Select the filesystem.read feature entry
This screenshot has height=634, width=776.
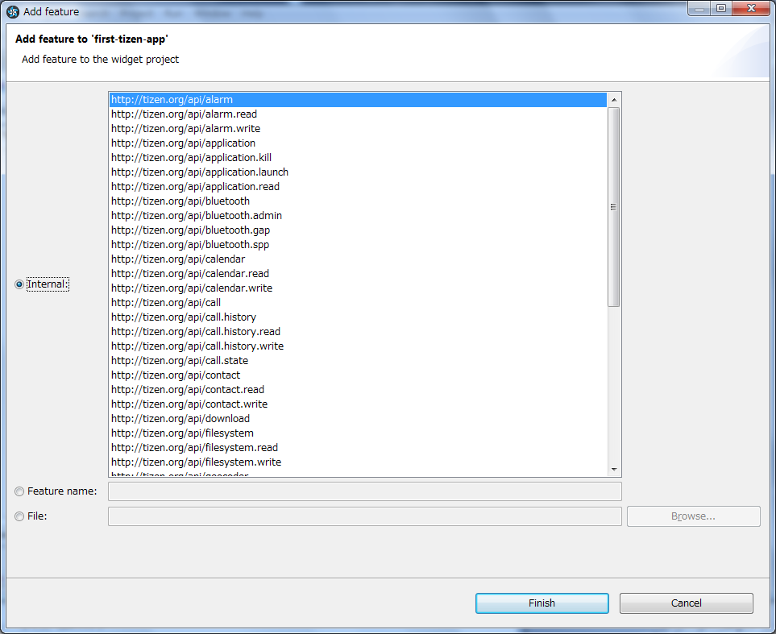click(359, 448)
